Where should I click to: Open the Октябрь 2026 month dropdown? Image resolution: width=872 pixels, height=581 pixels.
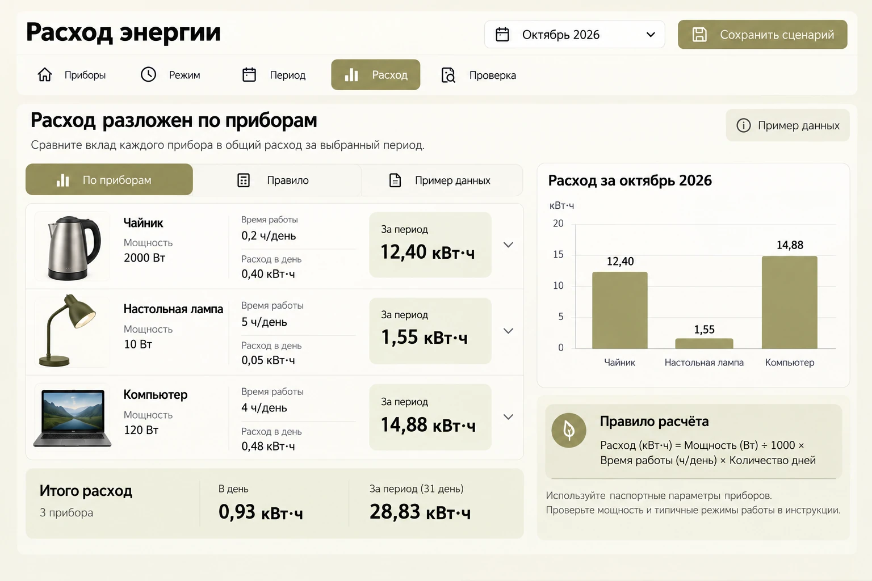(574, 35)
